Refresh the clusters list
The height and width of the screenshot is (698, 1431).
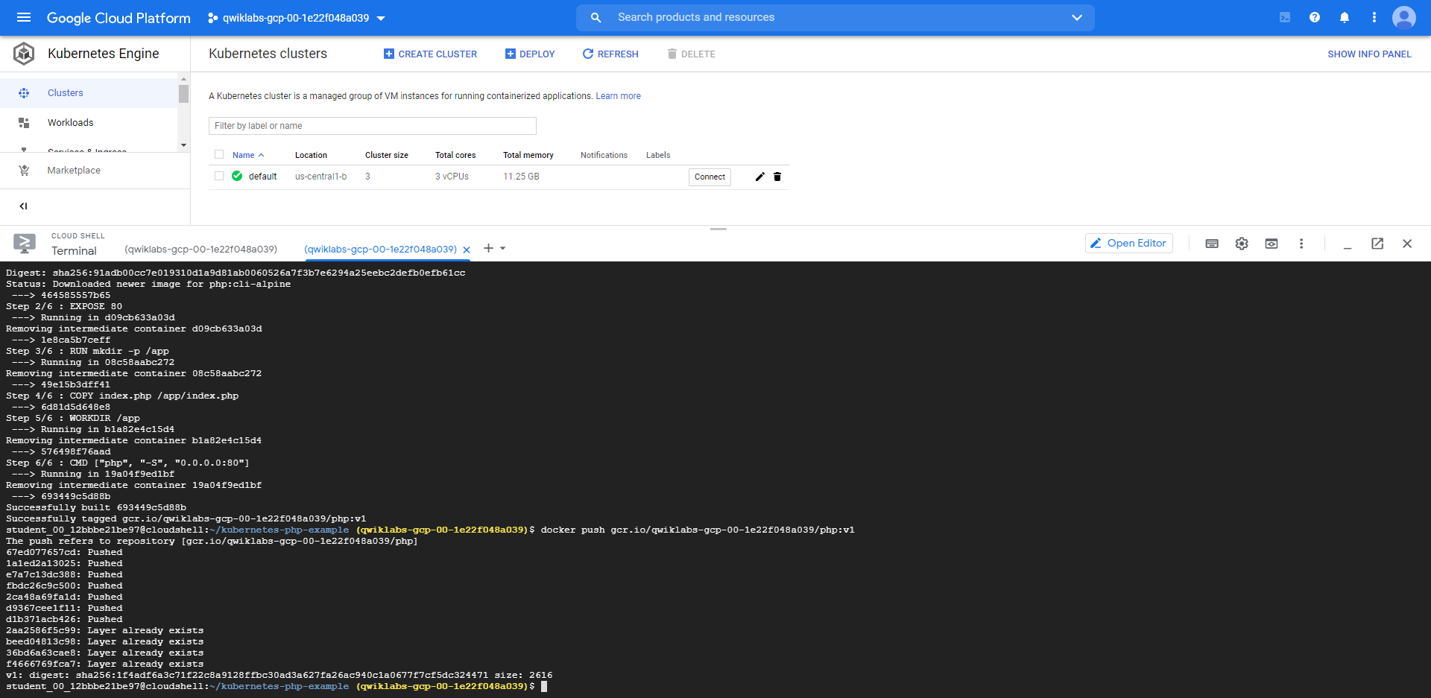(610, 54)
